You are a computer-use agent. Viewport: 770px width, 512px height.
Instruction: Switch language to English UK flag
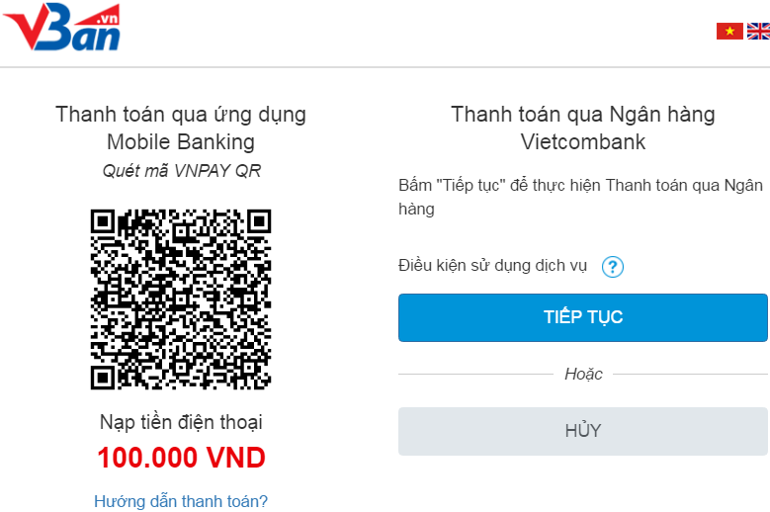pos(759,32)
